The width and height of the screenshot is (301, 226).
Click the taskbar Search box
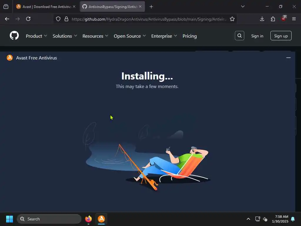(x=49, y=219)
